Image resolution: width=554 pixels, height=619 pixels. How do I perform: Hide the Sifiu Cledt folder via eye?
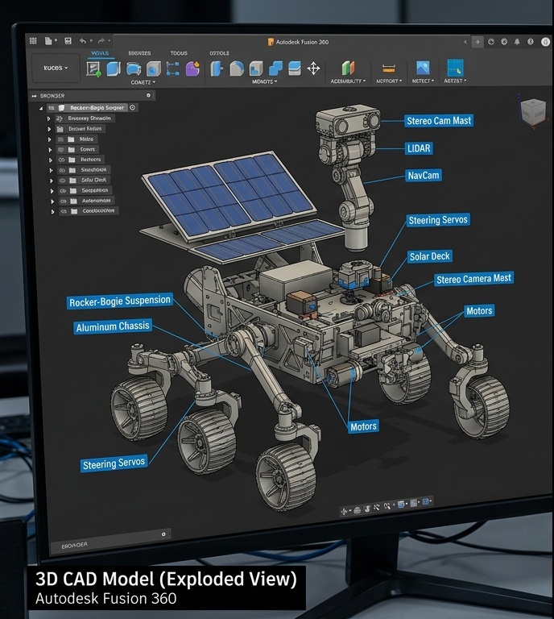(62, 181)
